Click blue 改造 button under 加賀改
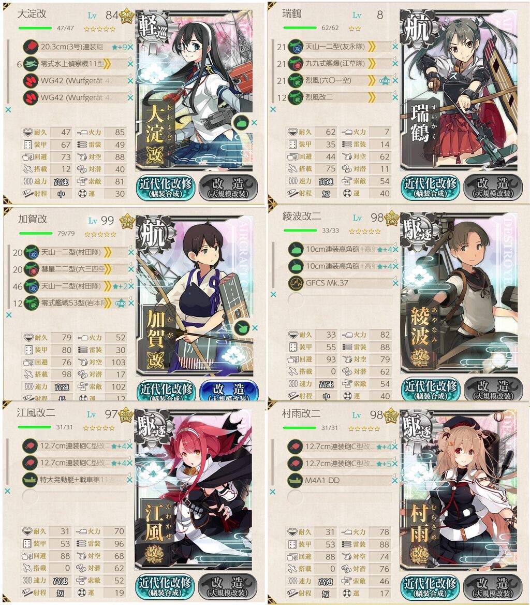This screenshot has height=605, width=530. click(x=229, y=391)
